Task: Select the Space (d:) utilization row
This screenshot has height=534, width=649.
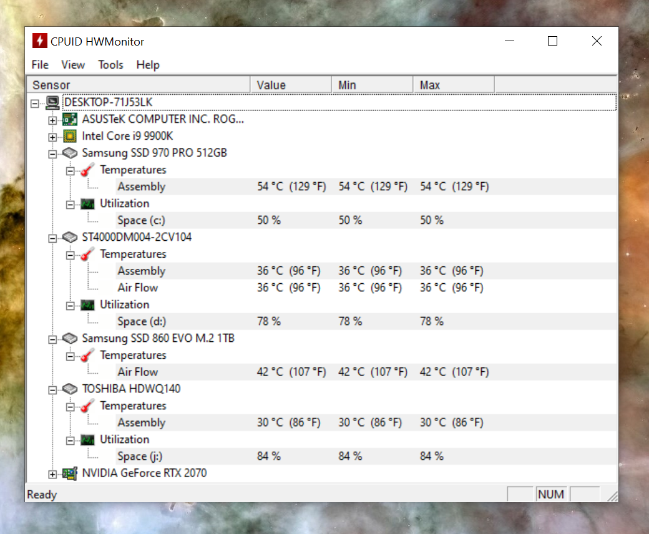Action: [x=141, y=321]
